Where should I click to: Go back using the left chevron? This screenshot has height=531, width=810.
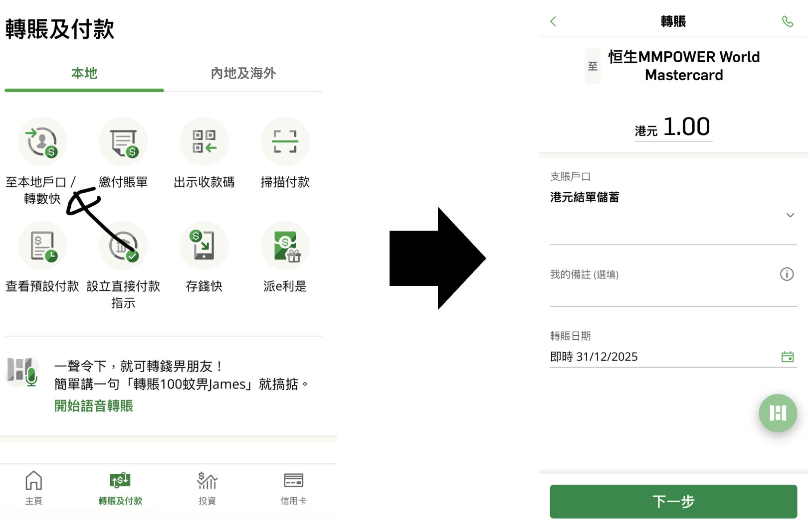553,21
